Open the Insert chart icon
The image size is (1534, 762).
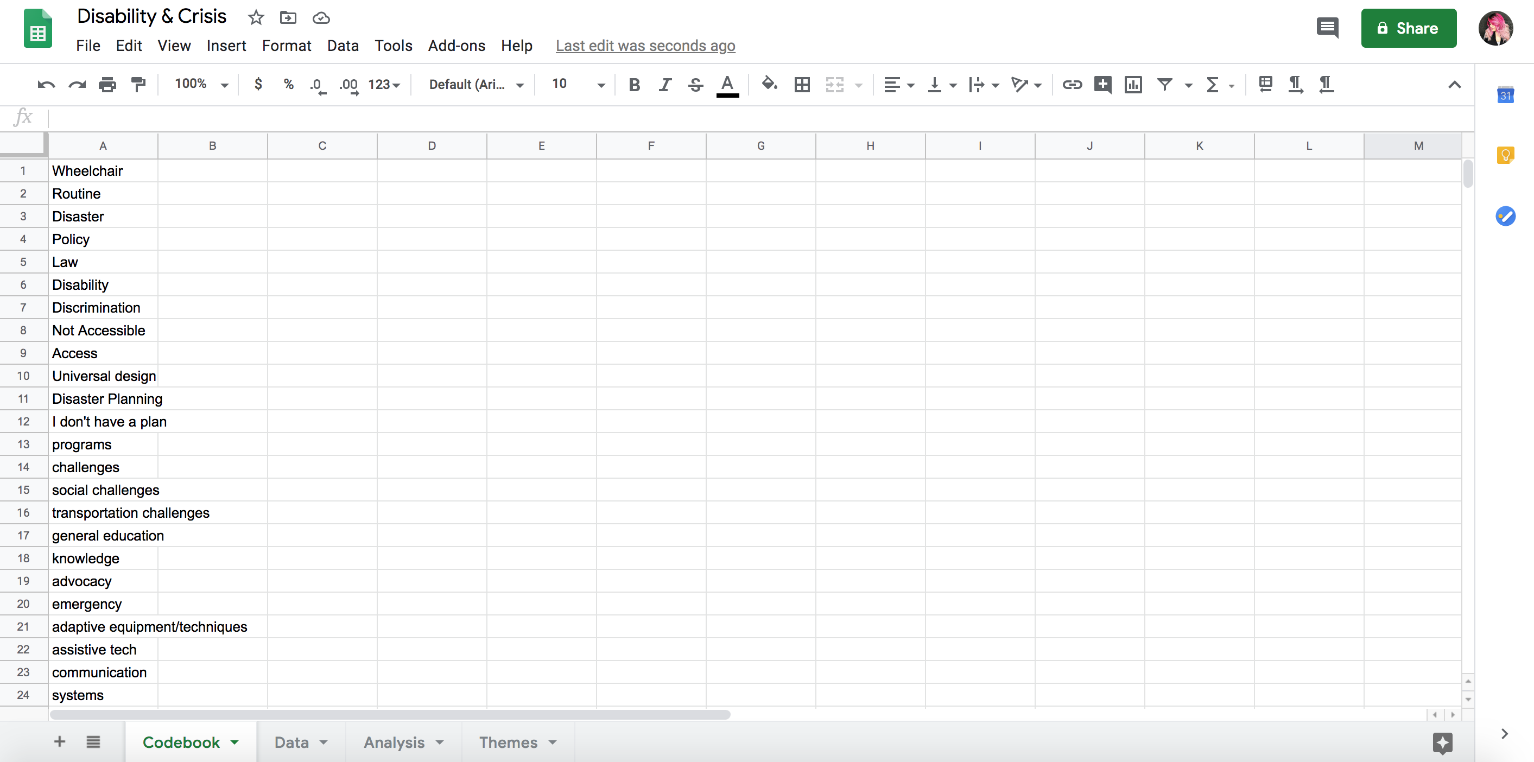(1133, 85)
